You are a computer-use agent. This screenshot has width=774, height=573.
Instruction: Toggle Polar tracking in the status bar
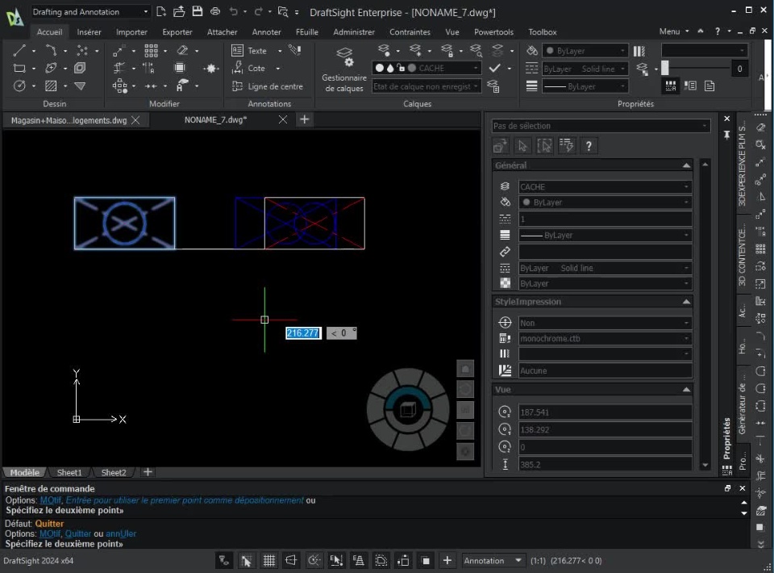[x=314, y=561]
